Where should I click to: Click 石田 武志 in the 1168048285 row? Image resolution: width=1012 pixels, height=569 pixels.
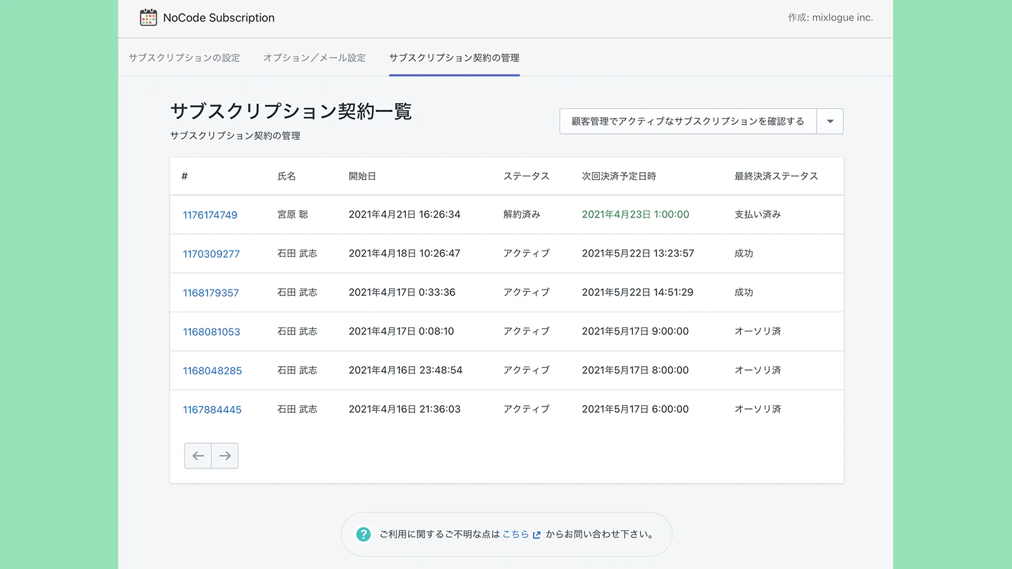297,370
